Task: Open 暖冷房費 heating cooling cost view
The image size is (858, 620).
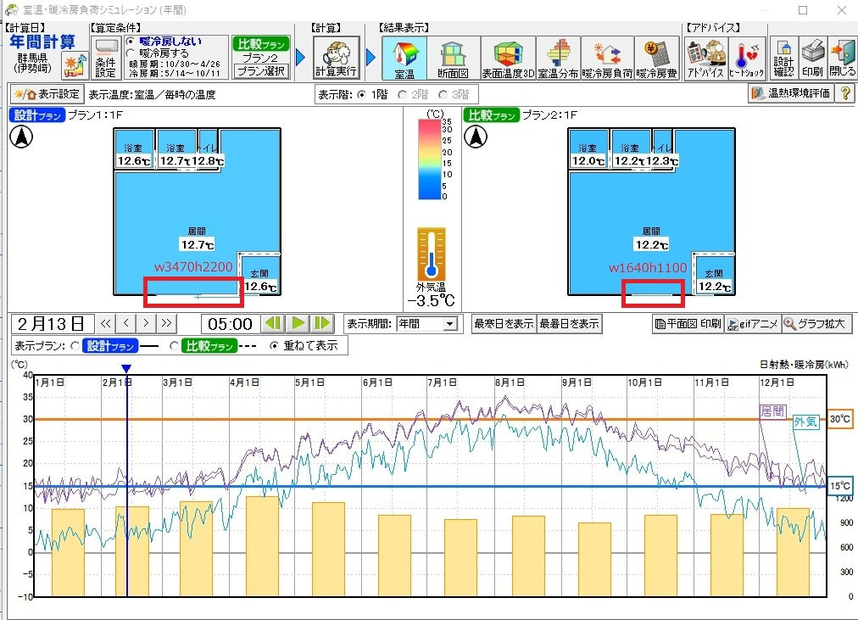Action: coord(656,58)
